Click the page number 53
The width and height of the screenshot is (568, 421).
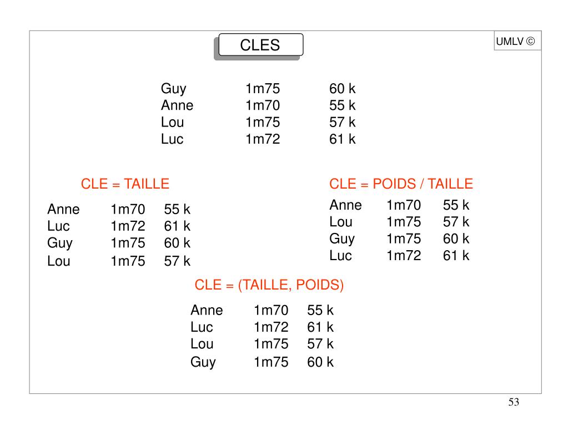click(514, 402)
